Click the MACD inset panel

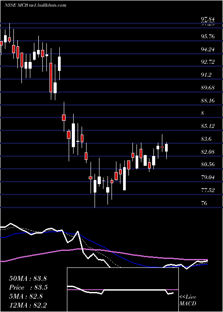coord(123,290)
